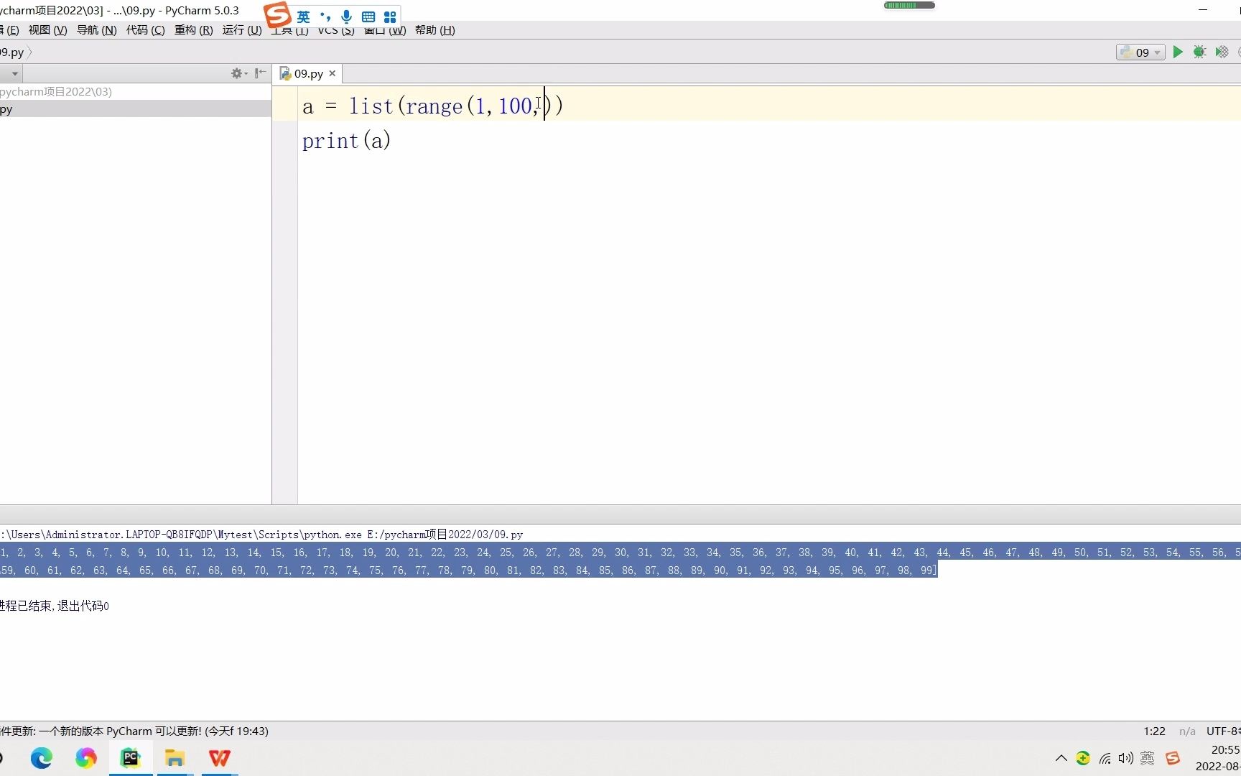
Task: Select the Sogou input microphone icon
Action: [x=347, y=17]
